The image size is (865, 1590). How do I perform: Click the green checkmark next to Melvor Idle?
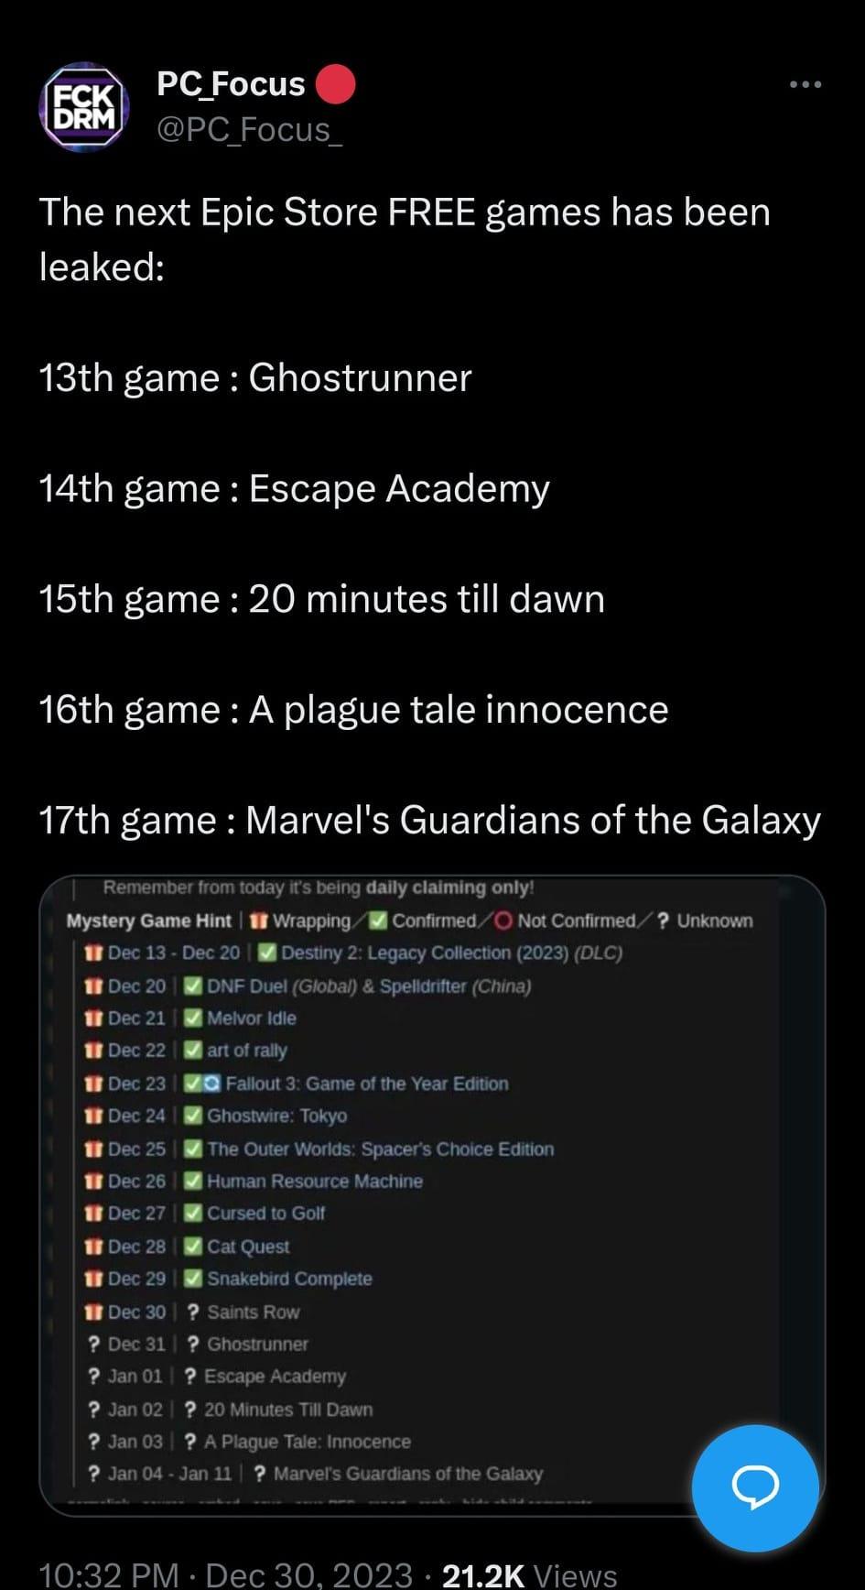(192, 1018)
